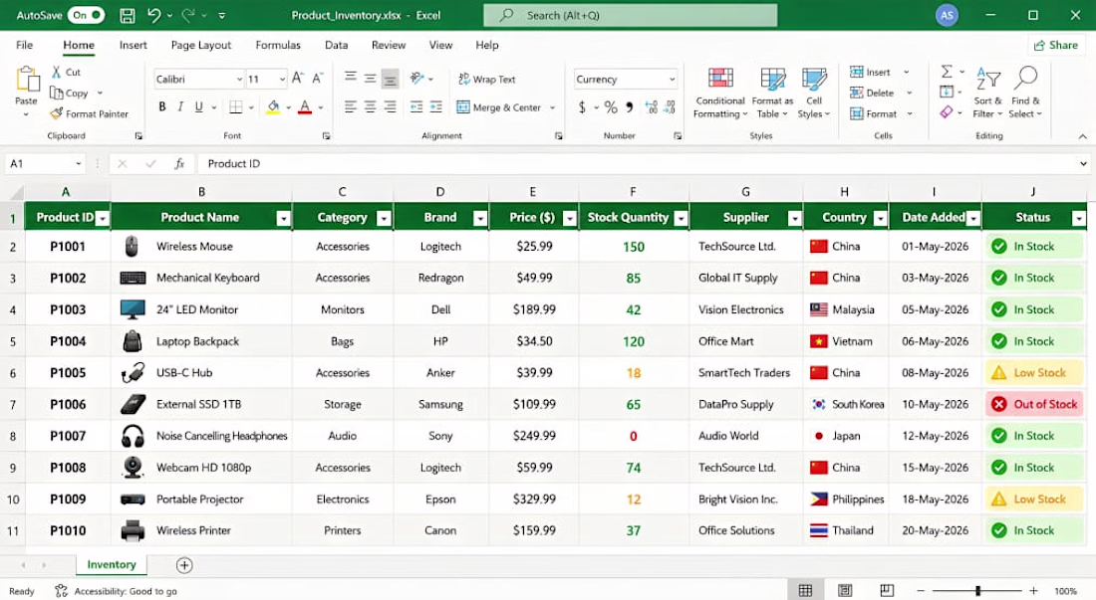Open Cell Styles gallery

(814, 93)
